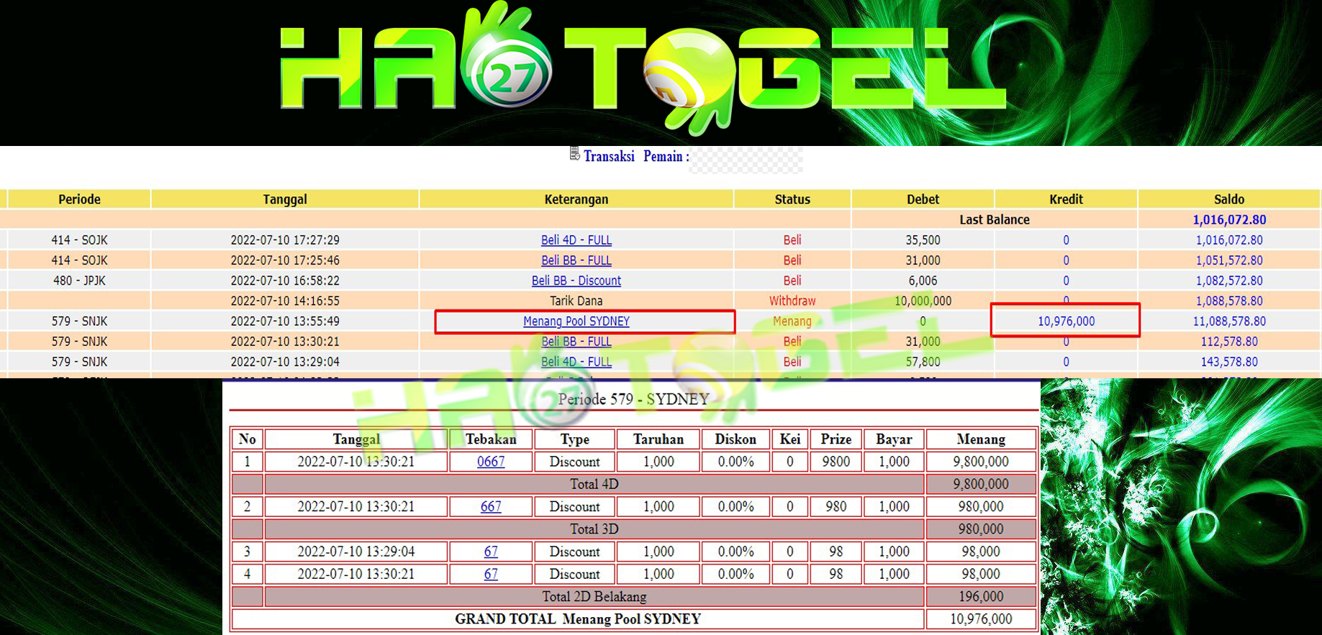Viewport: 1322px width, 635px height.
Task: Click the Transaksi Pemain heading
Action: point(636,157)
